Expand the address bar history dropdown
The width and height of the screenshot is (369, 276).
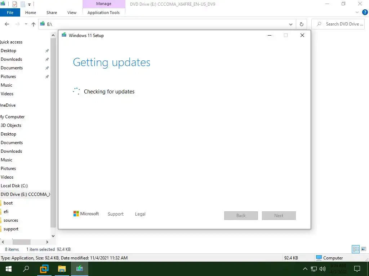pyautogui.click(x=291, y=24)
